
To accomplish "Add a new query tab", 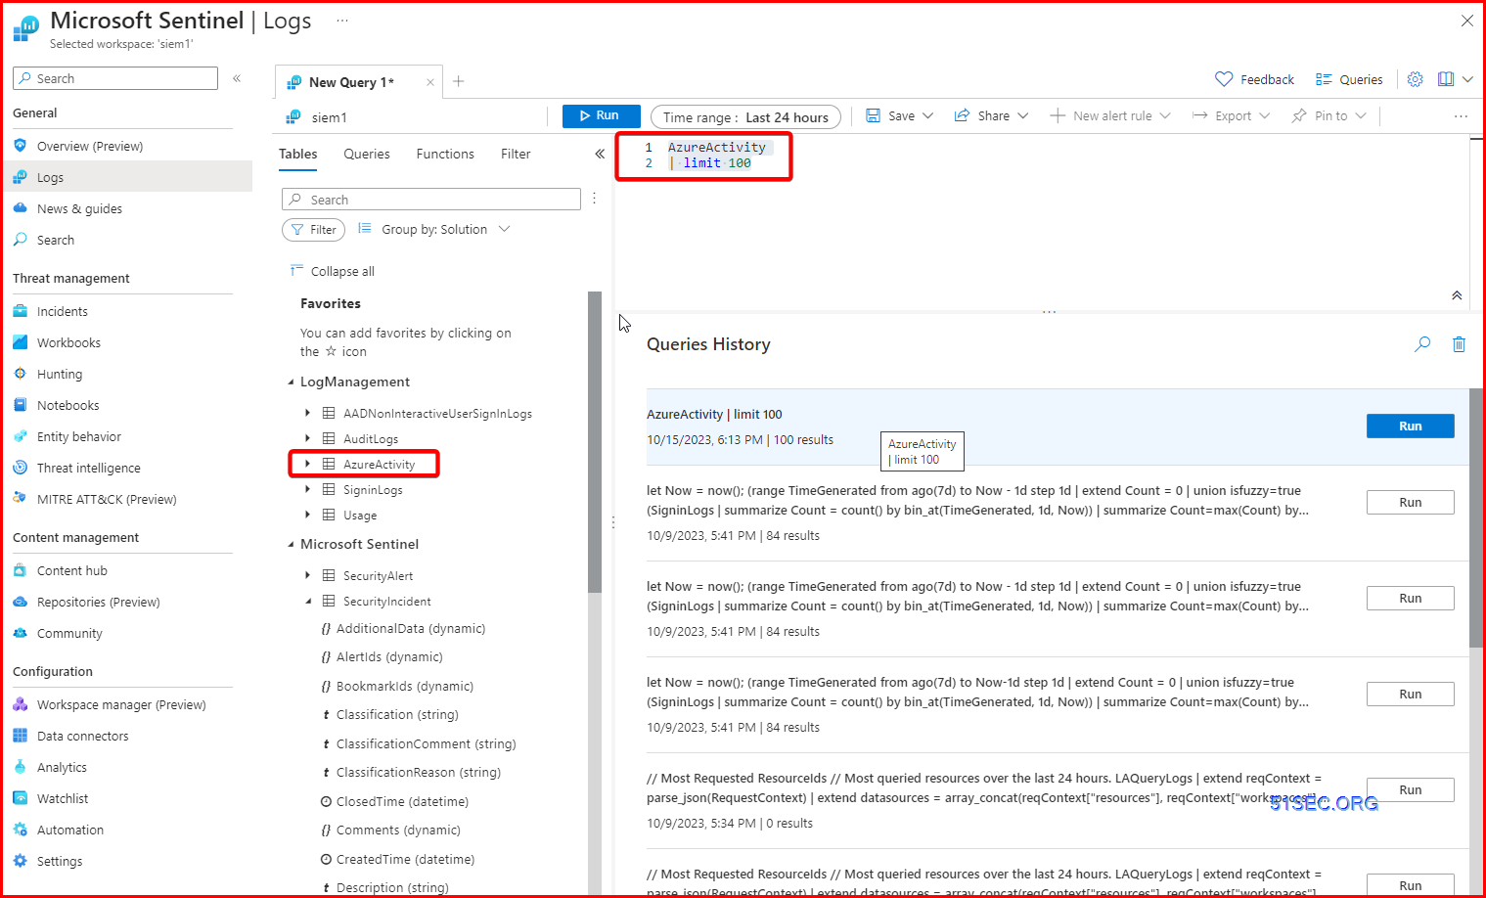I will tap(458, 82).
